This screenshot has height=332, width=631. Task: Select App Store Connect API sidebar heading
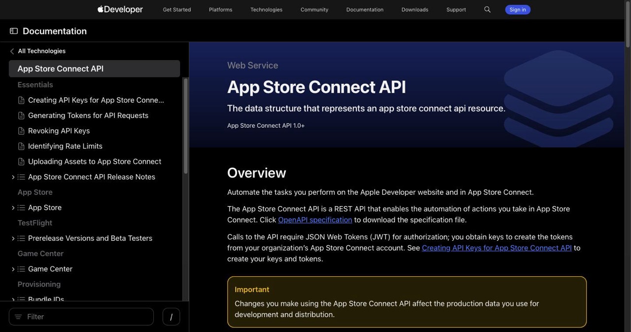[x=94, y=69]
